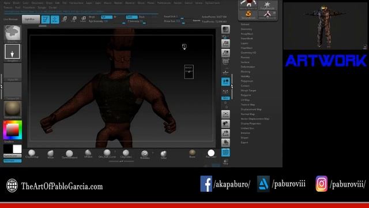Click the SwitchColor button
This screenshot has width=369, height=208.
13,156
